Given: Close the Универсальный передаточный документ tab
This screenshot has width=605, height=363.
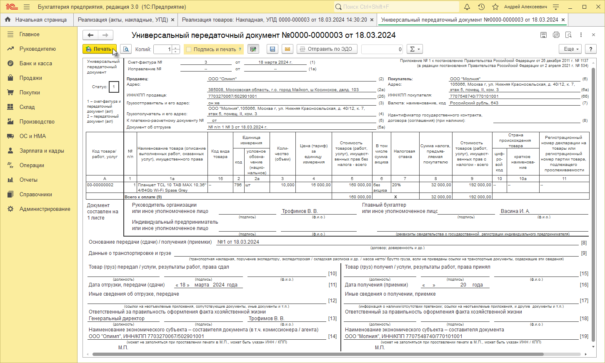Looking at the screenshot, I should pyautogui.click(x=563, y=20).
